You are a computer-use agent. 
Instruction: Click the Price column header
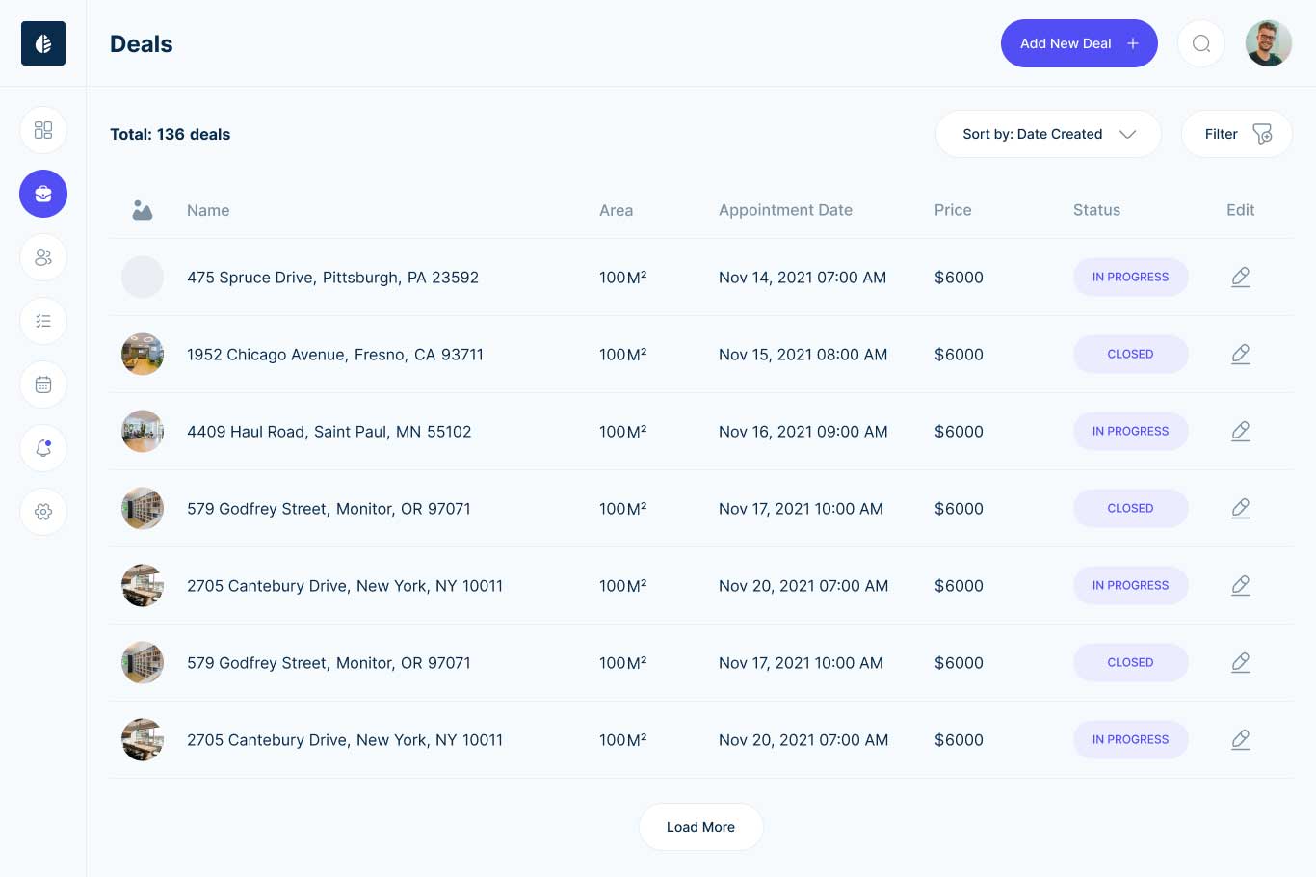point(953,210)
